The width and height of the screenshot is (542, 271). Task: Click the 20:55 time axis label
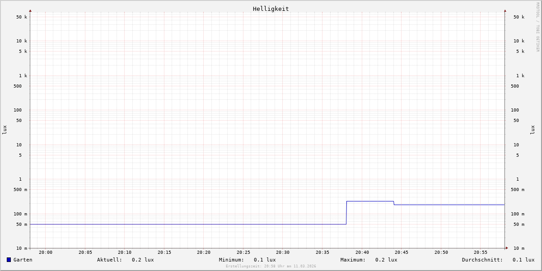click(481, 252)
